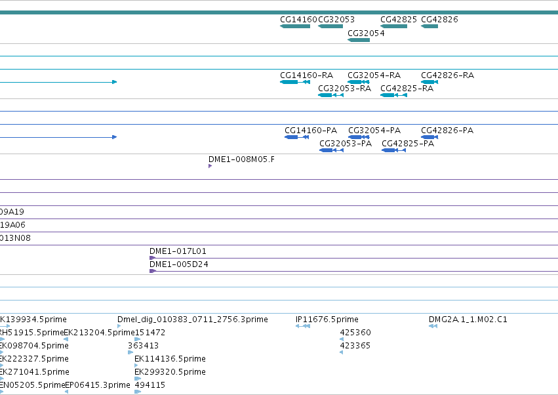Select the CG42826 gene label

pyautogui.click(x=439, y=20)
